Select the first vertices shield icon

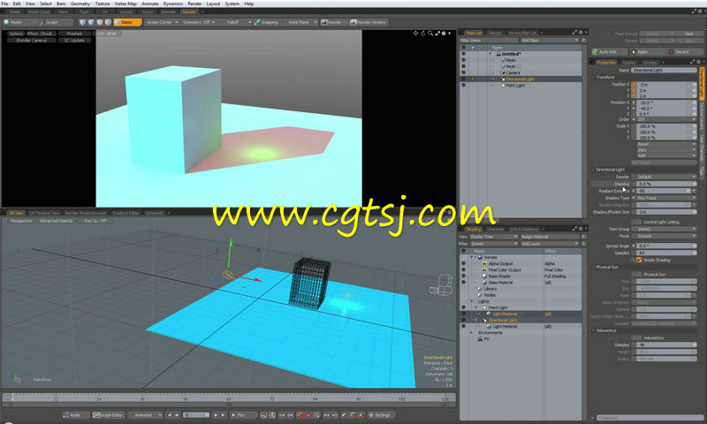82,22
